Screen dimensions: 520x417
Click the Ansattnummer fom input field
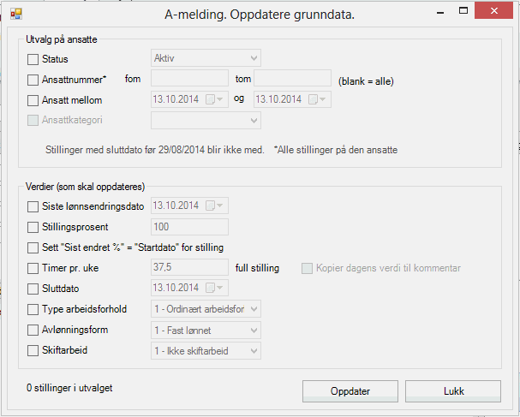tap(189, 80)
